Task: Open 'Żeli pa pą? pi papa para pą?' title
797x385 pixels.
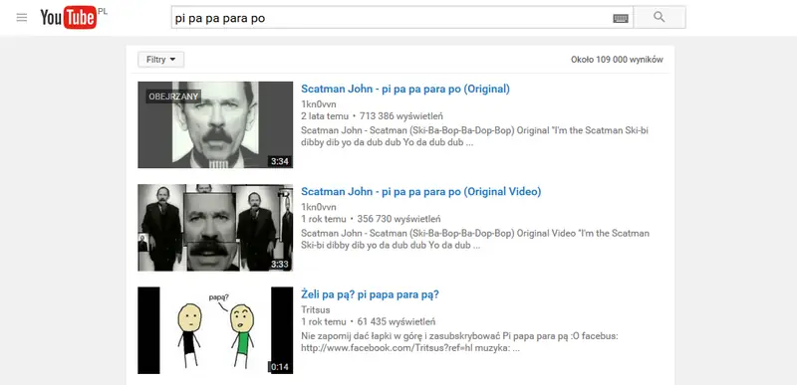Action: pyautogui.click(x=370, y=294)
